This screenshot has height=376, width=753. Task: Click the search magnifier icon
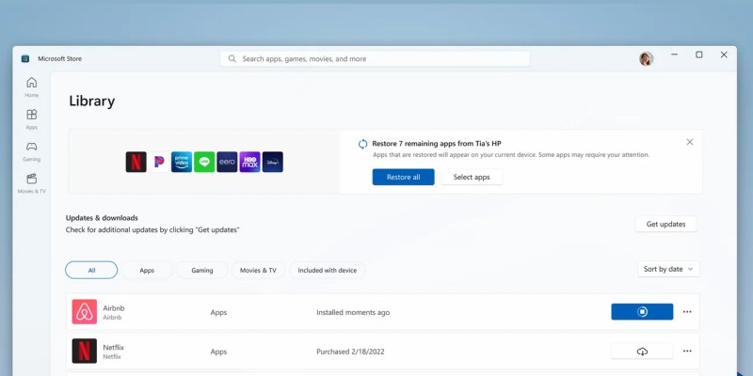232,58
